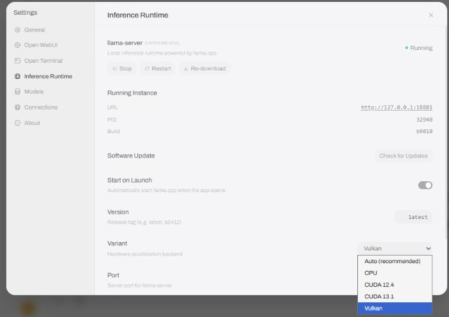Pick CUDA 13.1 from the variant list
This screenshot has width=449, height=317.
pos(395,297)
